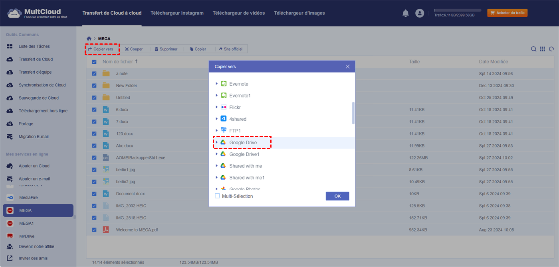Uncheck the checkbox for IMG_2032.HEIC

[94, 206]
